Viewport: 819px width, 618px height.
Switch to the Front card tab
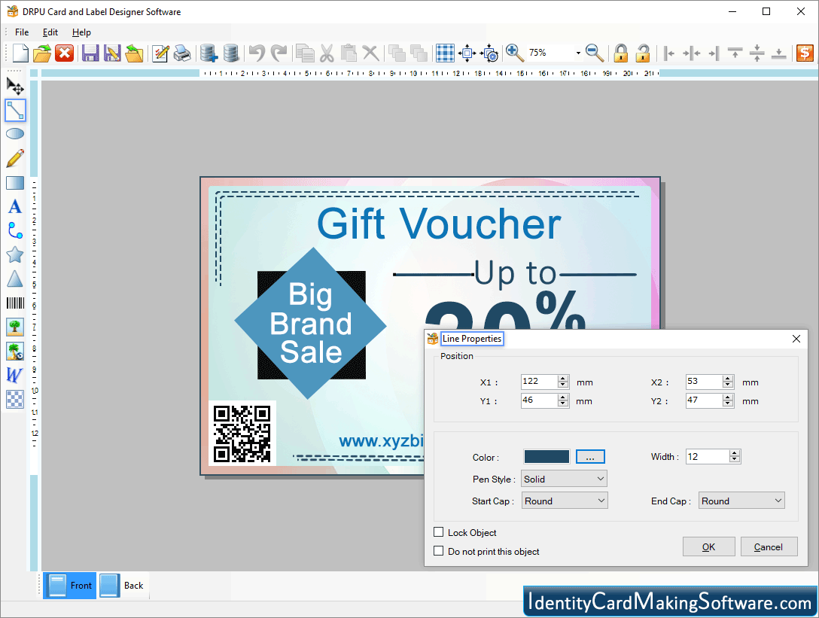[x=70, y=586]
